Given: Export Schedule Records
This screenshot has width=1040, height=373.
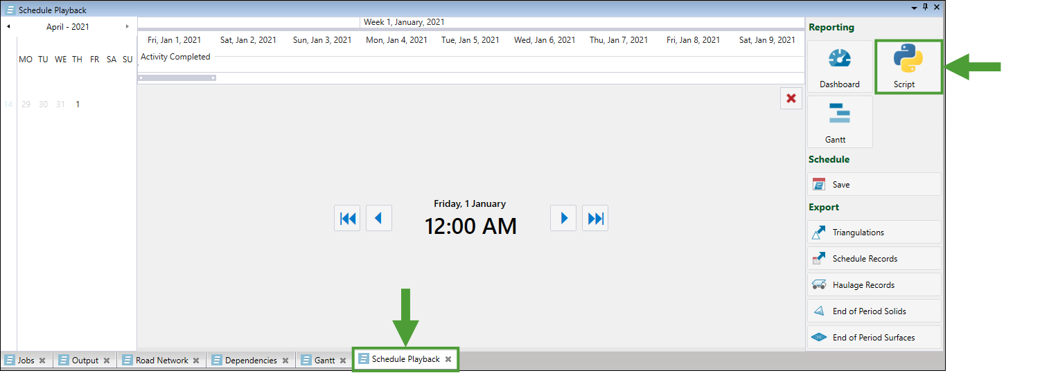Looking at the screenshot, I should click(x=874, y=259).
